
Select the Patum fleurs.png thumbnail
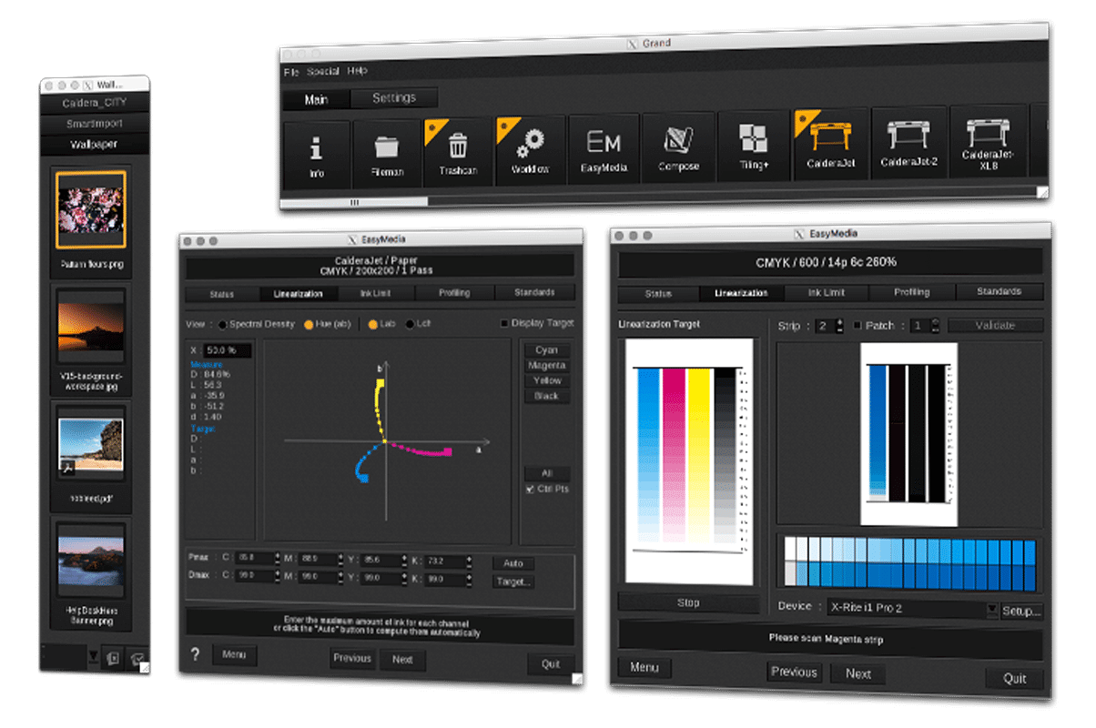(x=91, y=210)
